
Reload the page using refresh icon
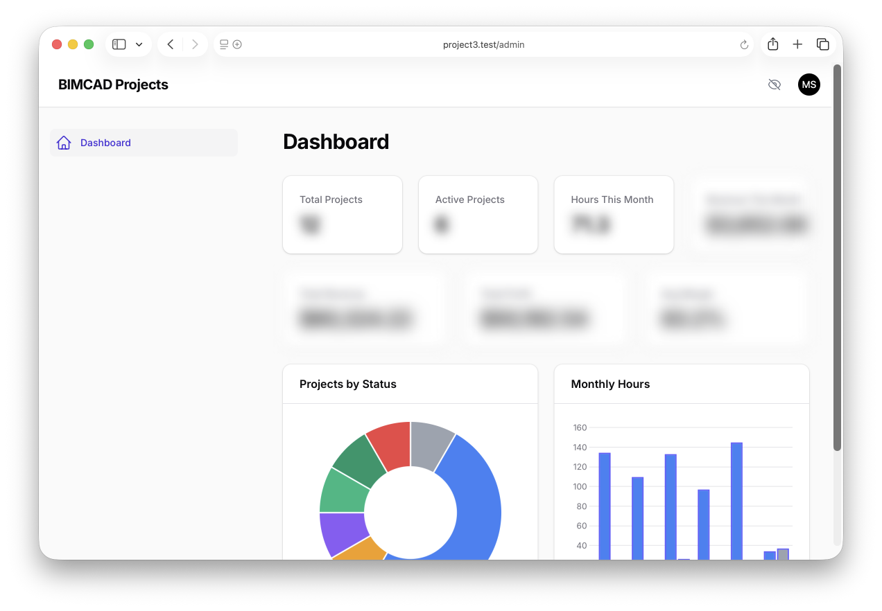click(x=744, y=45)
